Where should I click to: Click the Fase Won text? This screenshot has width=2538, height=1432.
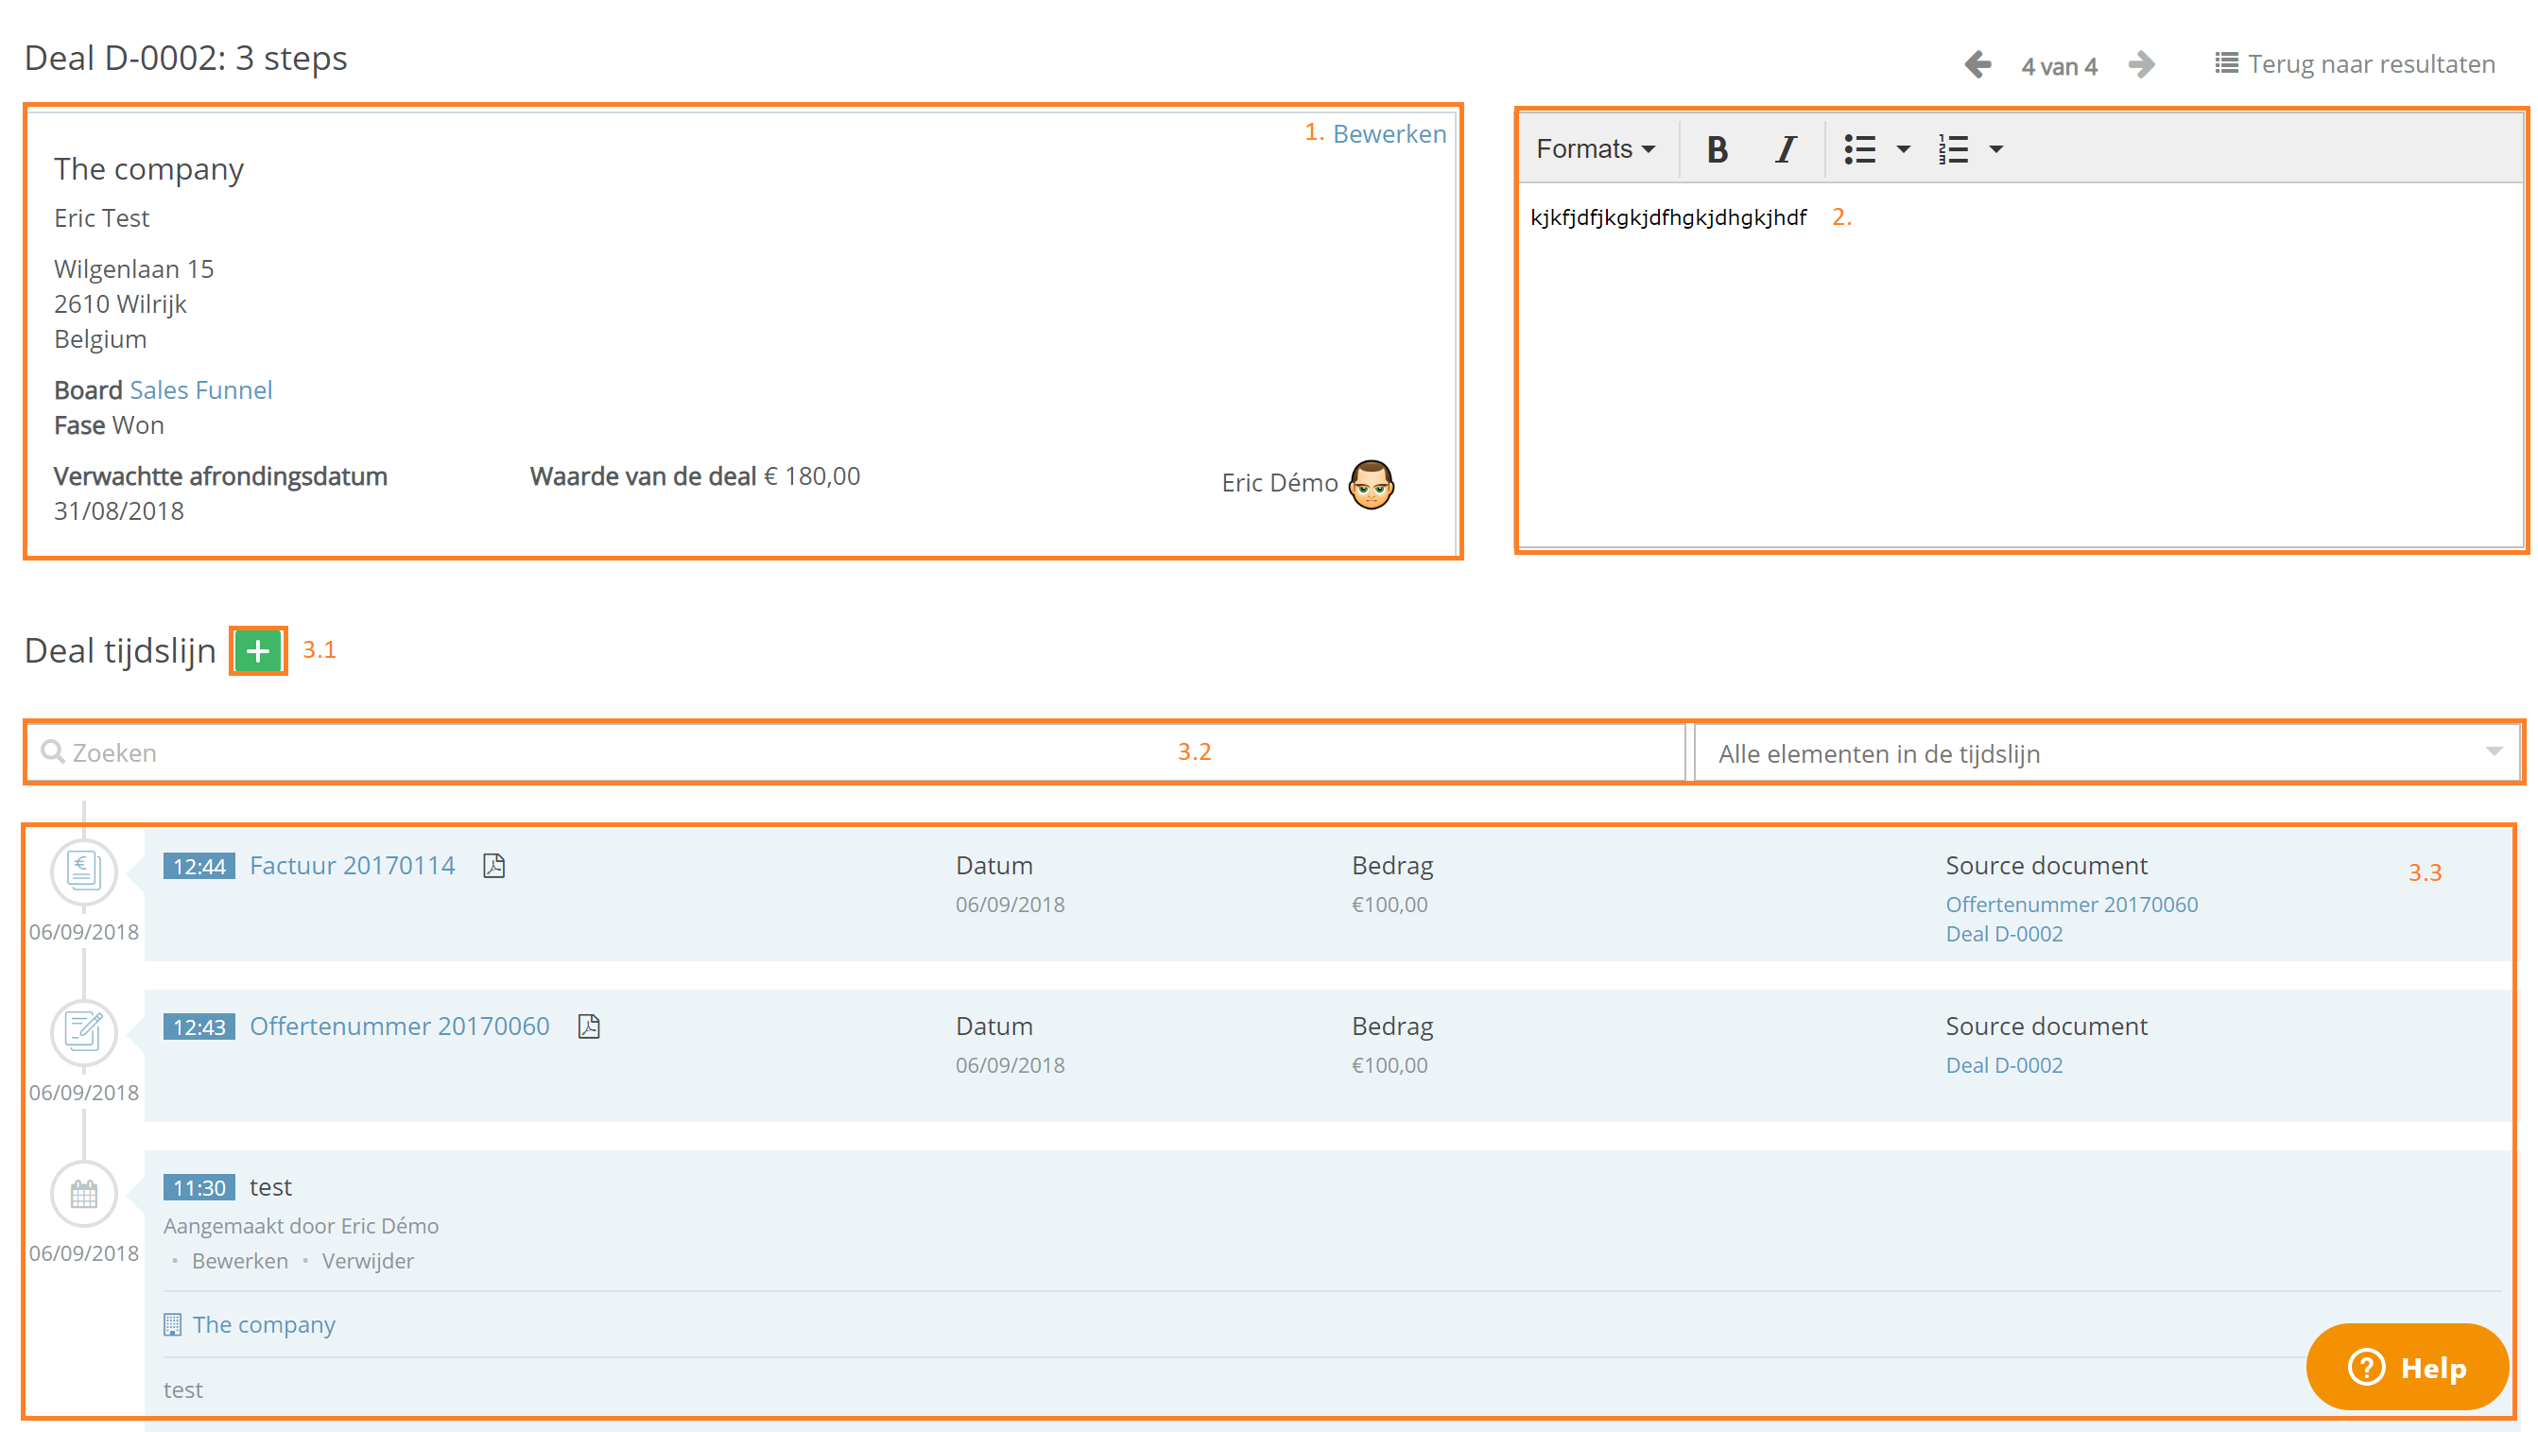pos(109,425)
